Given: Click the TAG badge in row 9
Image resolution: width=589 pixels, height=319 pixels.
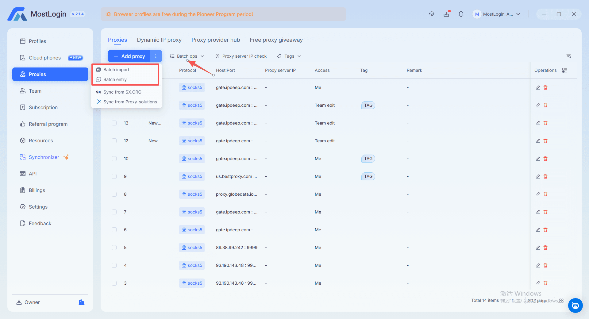Looking at the screenshot, I should pyautogui.click(x=368, y=176).
